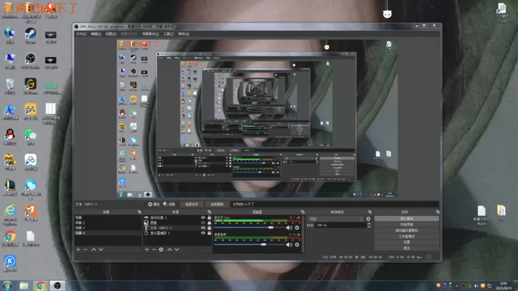518x291 pixels.
Task: Start the virtual camera button
Action: pyautogui.click(x=407, y=231)
